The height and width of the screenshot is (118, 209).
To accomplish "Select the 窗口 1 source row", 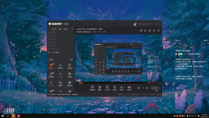I will tap(61, 36).
